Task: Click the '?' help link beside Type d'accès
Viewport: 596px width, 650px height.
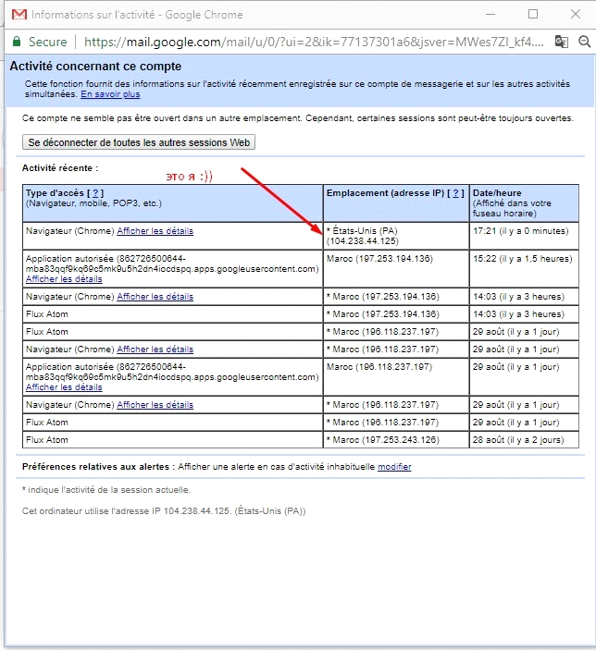Action: point(96,193)
